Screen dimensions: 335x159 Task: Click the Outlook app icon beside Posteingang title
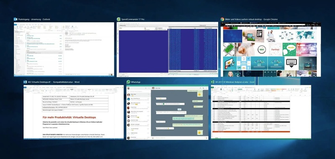point(15,19)
